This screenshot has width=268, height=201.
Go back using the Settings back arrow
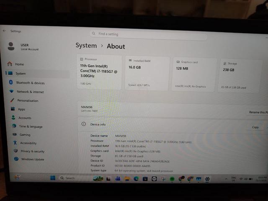point(4,31)
